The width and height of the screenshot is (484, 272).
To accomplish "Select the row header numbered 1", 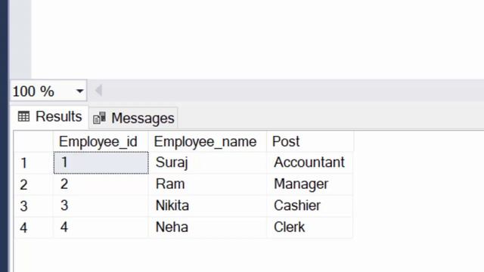I will [x=33, y=163].
